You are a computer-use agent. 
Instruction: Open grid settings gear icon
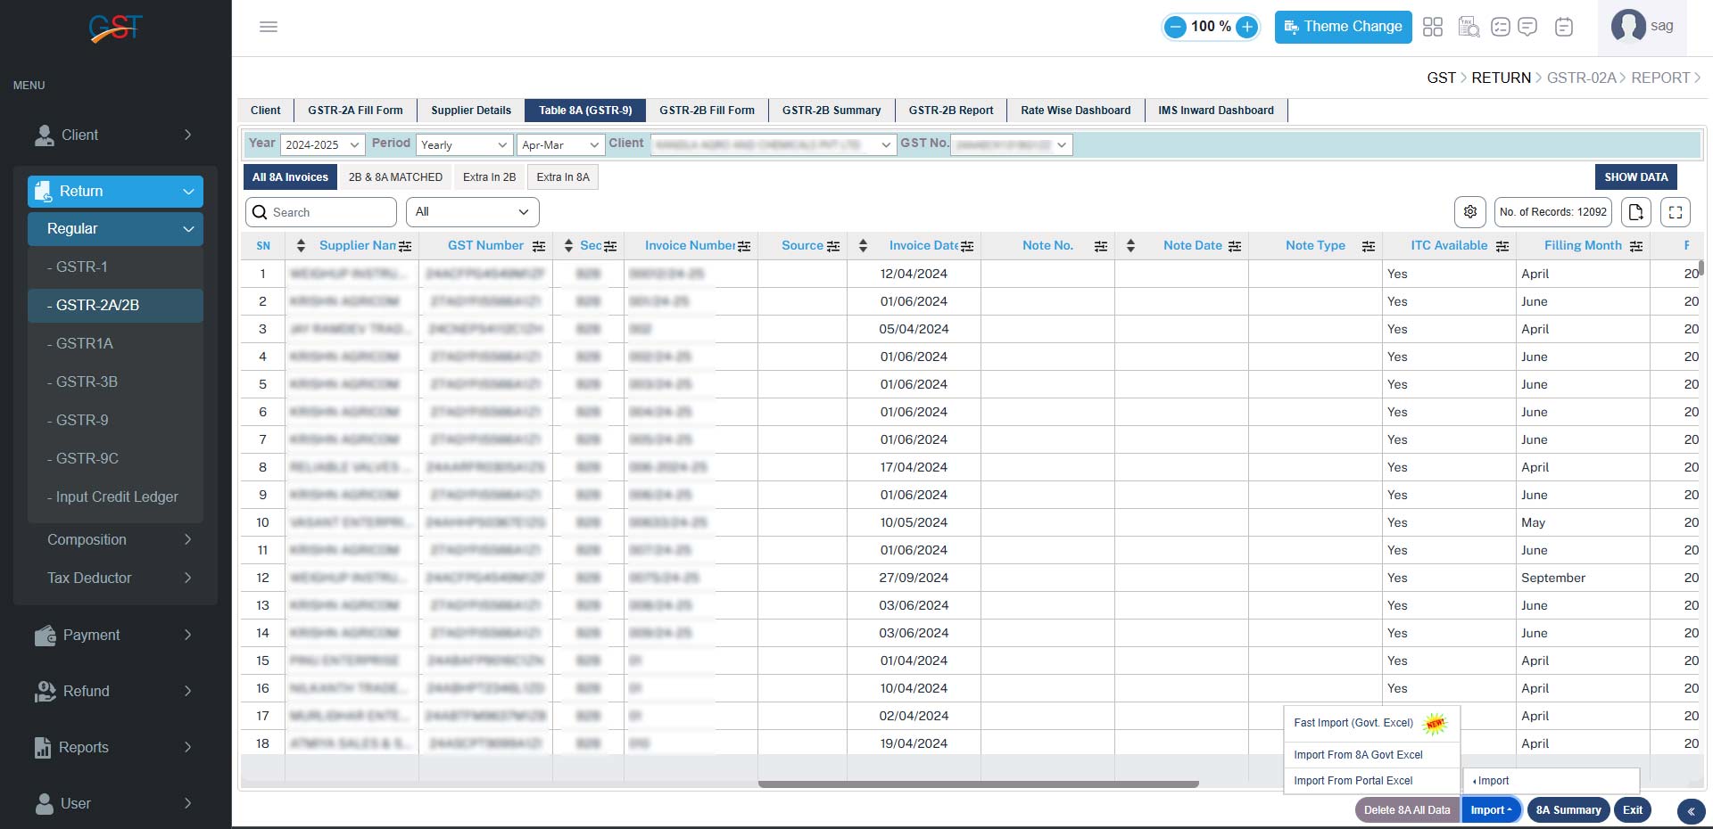(1470, 212)
